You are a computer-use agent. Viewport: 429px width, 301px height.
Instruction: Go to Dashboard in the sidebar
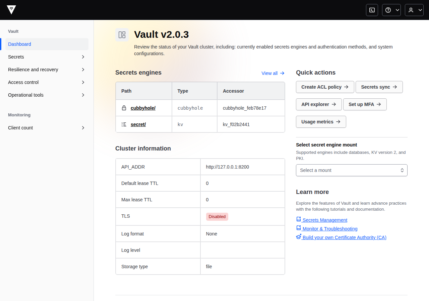[47, 44]
